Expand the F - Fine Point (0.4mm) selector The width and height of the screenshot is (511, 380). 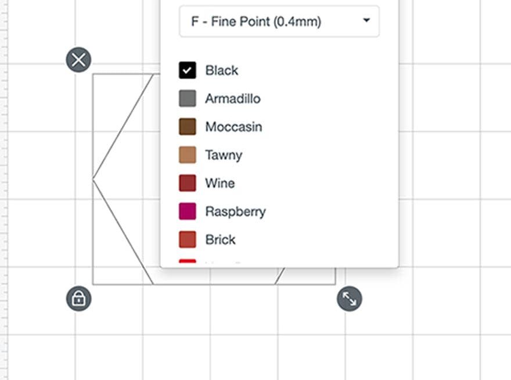[x=279, y=21]
